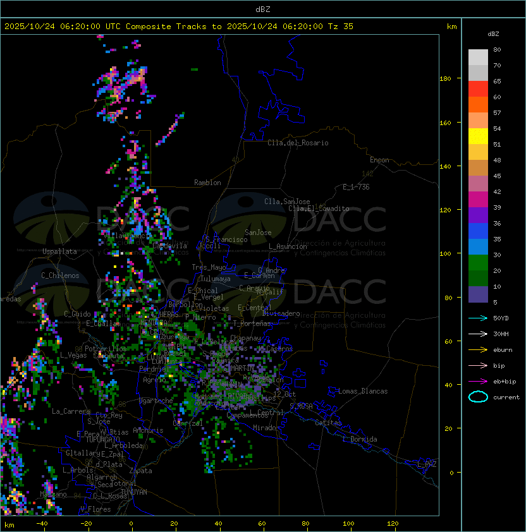Select the 'C_Guido' map label
The height and width of the screenshot is (532, 526).
point(77,314)
